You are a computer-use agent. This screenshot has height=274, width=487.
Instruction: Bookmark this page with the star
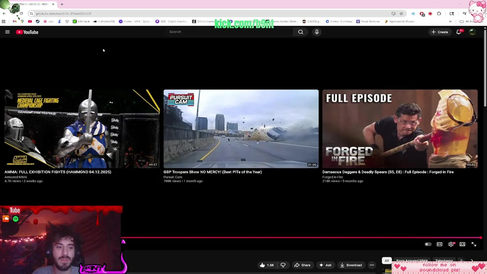(401, 14)
